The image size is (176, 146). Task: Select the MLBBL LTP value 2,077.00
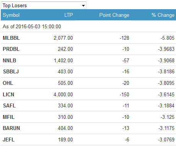(x=63, y=38)
